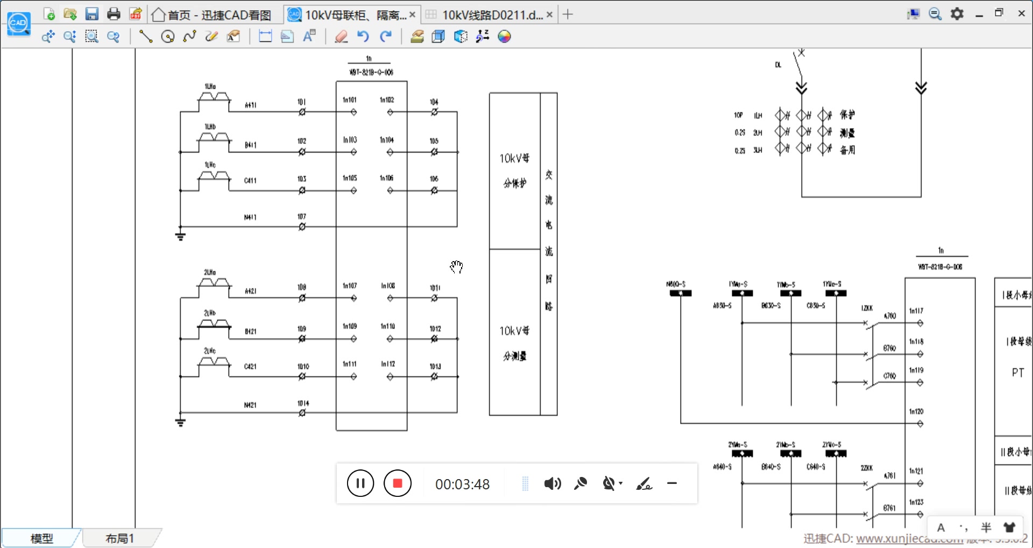Click the zoom previous view icon
Image resolution: width=1033 pixels, height=548 pixels.
(x=114, y=37)
